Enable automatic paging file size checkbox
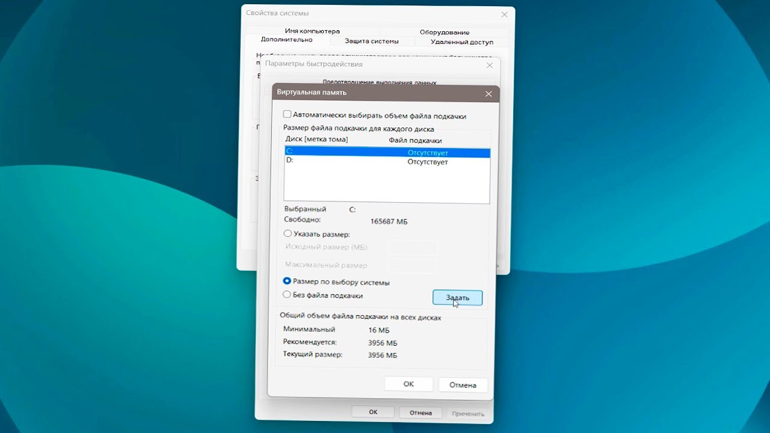The height and width of the screenshot is (433, 770). (x=288, y=114)
